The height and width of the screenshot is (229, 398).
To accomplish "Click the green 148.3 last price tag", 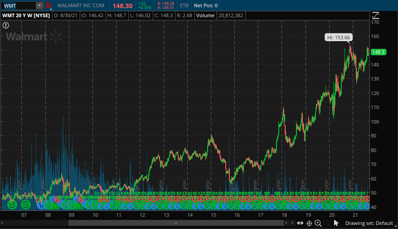I will pos(378,52).
